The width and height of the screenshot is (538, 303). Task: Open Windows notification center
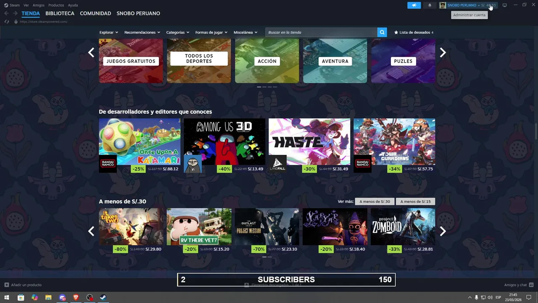click(x=529, y=298)
